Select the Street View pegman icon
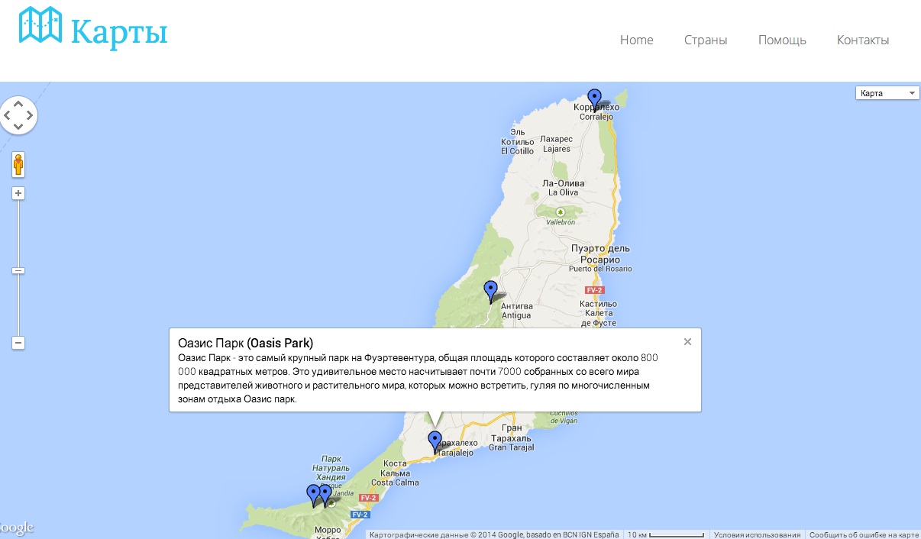The width and height of the screenshot is (921, 539). coord(18,164)
